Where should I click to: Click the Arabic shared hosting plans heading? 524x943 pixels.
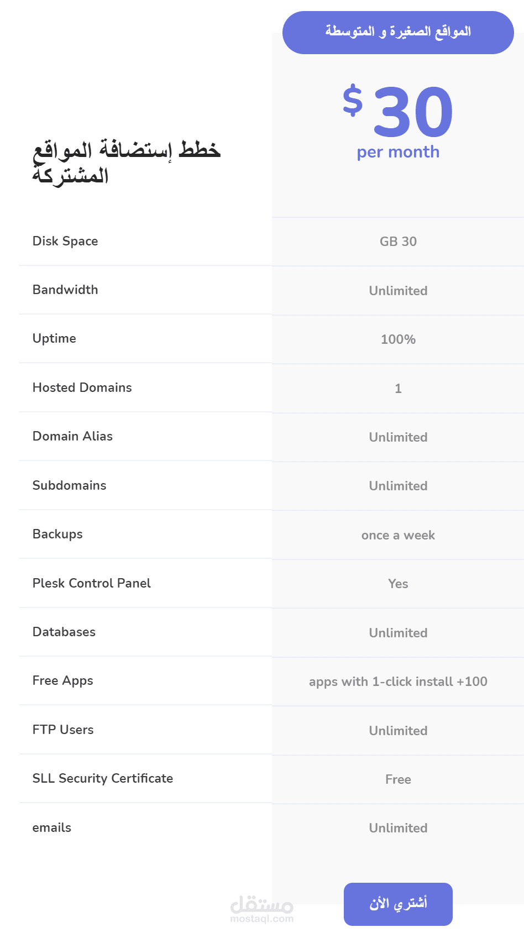126,162
